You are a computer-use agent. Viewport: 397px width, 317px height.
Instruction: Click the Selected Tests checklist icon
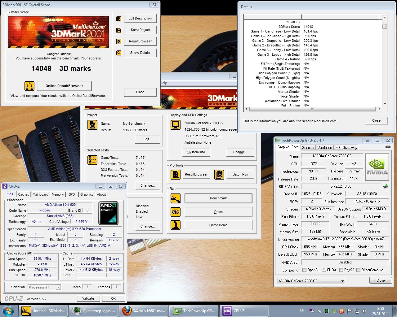(x=92, y=160)
